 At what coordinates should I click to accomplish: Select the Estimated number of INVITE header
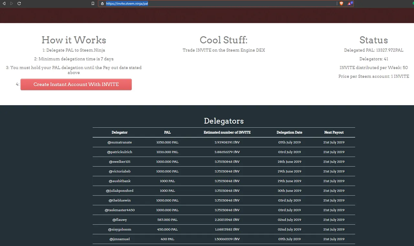pyautogui.click(x=227, y=132)
